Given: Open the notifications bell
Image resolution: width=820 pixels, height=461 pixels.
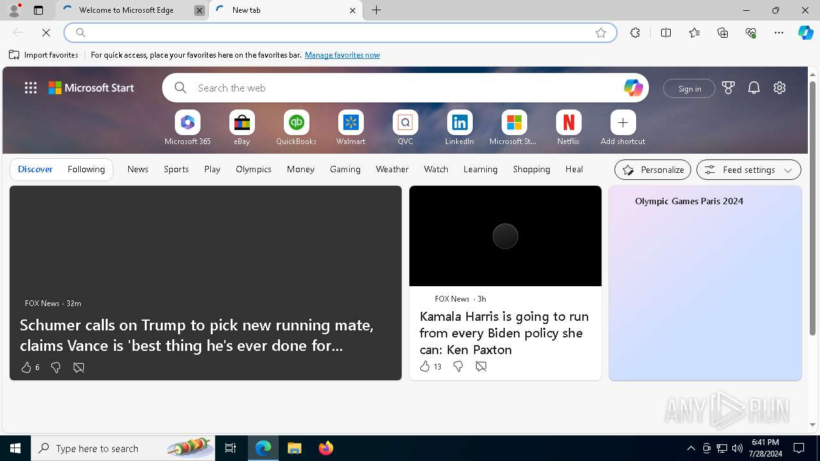Looking at the screenshot, I should pyautogui.click(x=754, y=88).
